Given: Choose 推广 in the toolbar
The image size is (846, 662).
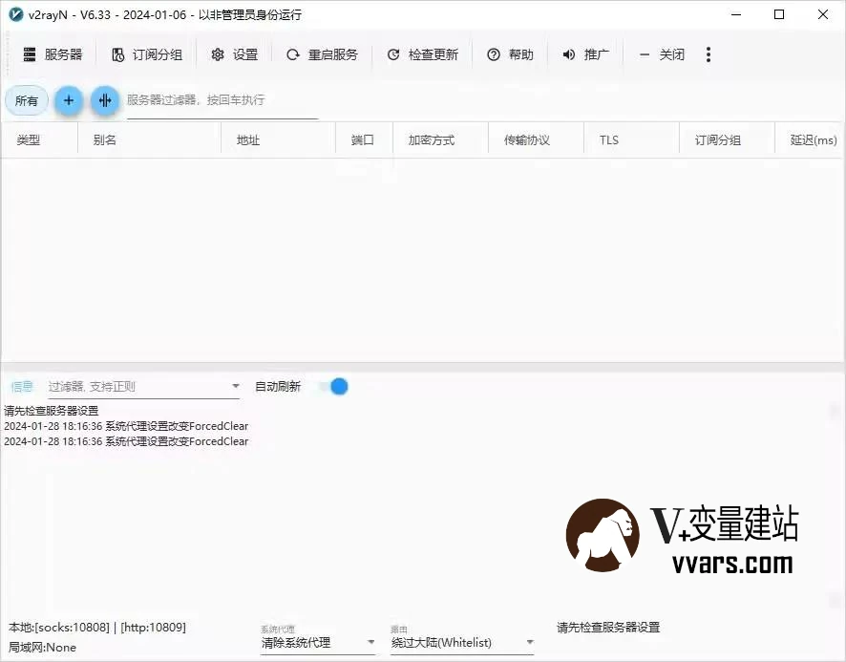Looking at the screenshot, I should (586, 54).
